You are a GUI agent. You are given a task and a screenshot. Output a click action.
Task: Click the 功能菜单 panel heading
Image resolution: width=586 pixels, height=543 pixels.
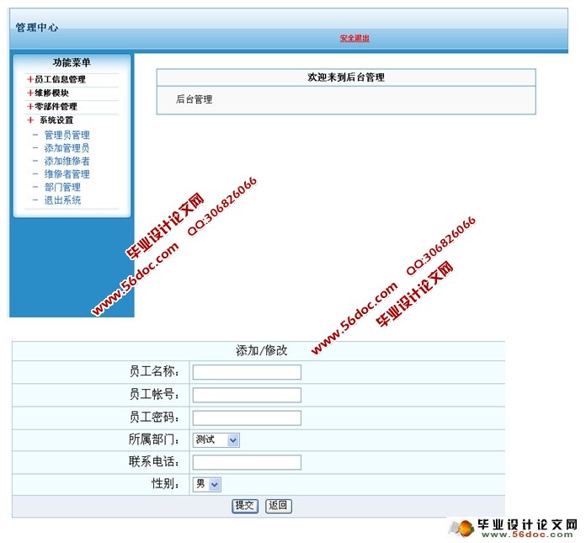tap(72, 62)
